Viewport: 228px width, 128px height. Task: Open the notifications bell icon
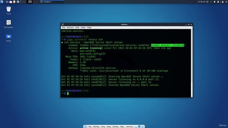[214, 2]
